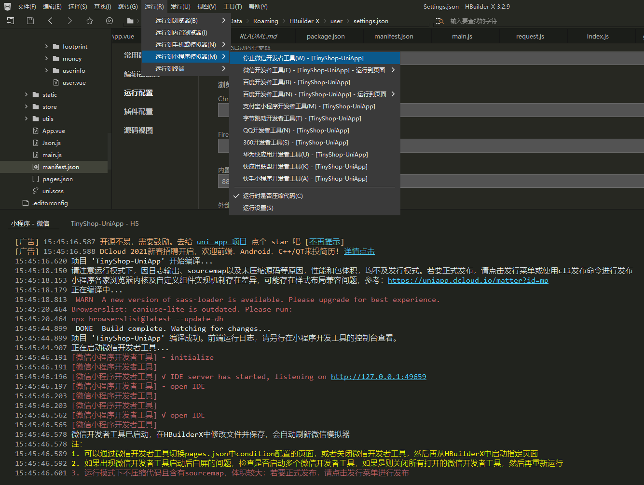
Task: Click 不再提示 link in console
Action: coord(325,242)
